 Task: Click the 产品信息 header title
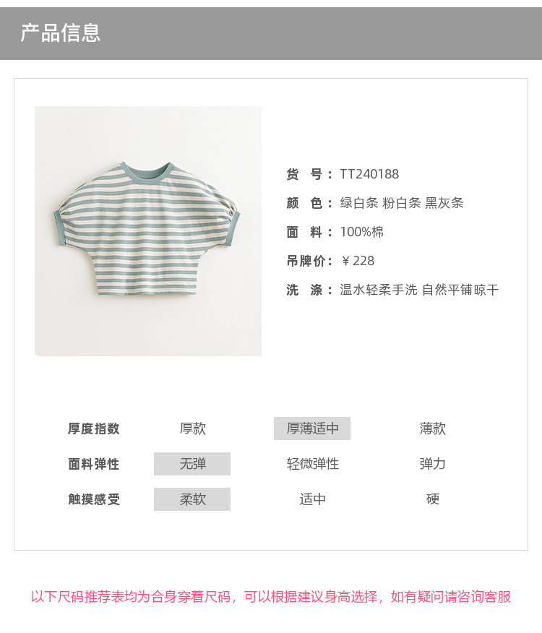click(x=61, y=33)
